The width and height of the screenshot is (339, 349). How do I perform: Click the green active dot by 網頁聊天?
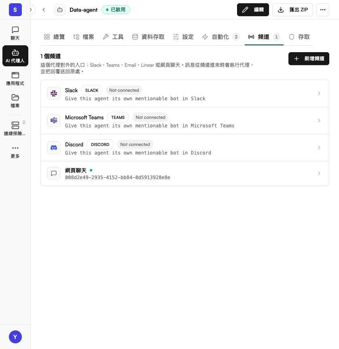[x=91, y=171]
